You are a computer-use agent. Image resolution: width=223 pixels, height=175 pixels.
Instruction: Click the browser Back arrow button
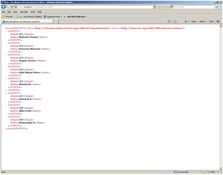coord(3,7)
